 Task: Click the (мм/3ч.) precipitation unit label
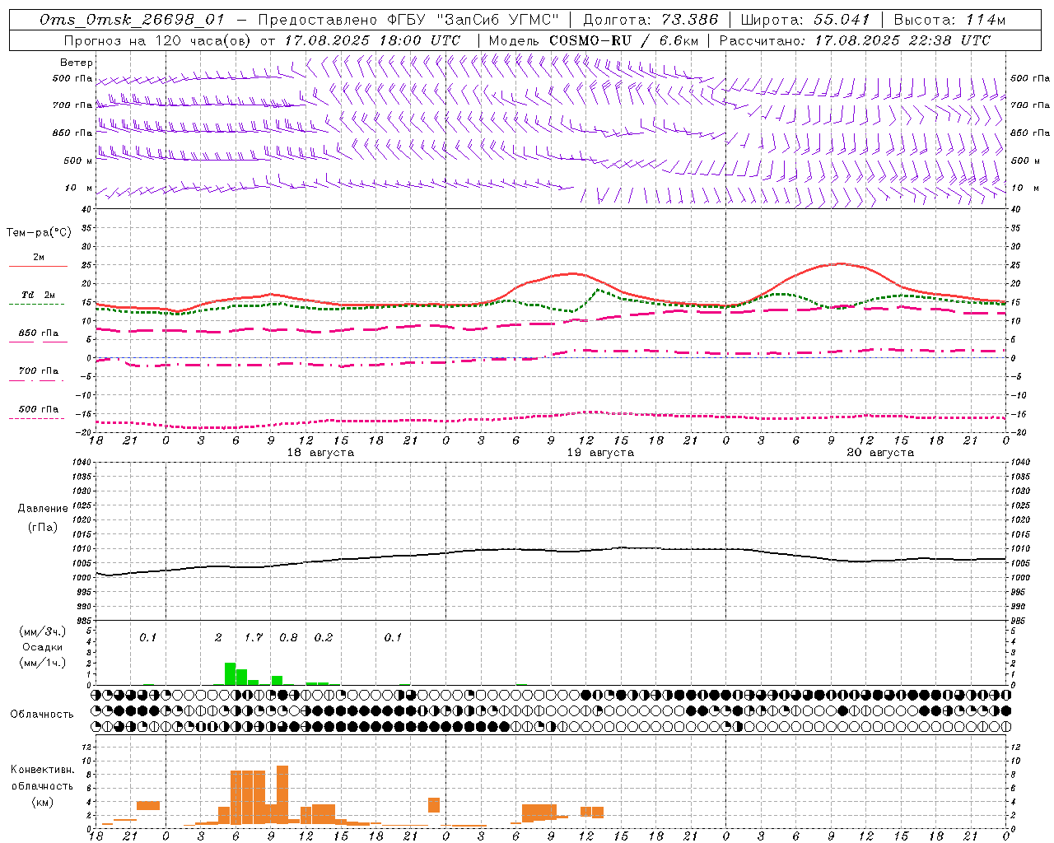[43, 631]
